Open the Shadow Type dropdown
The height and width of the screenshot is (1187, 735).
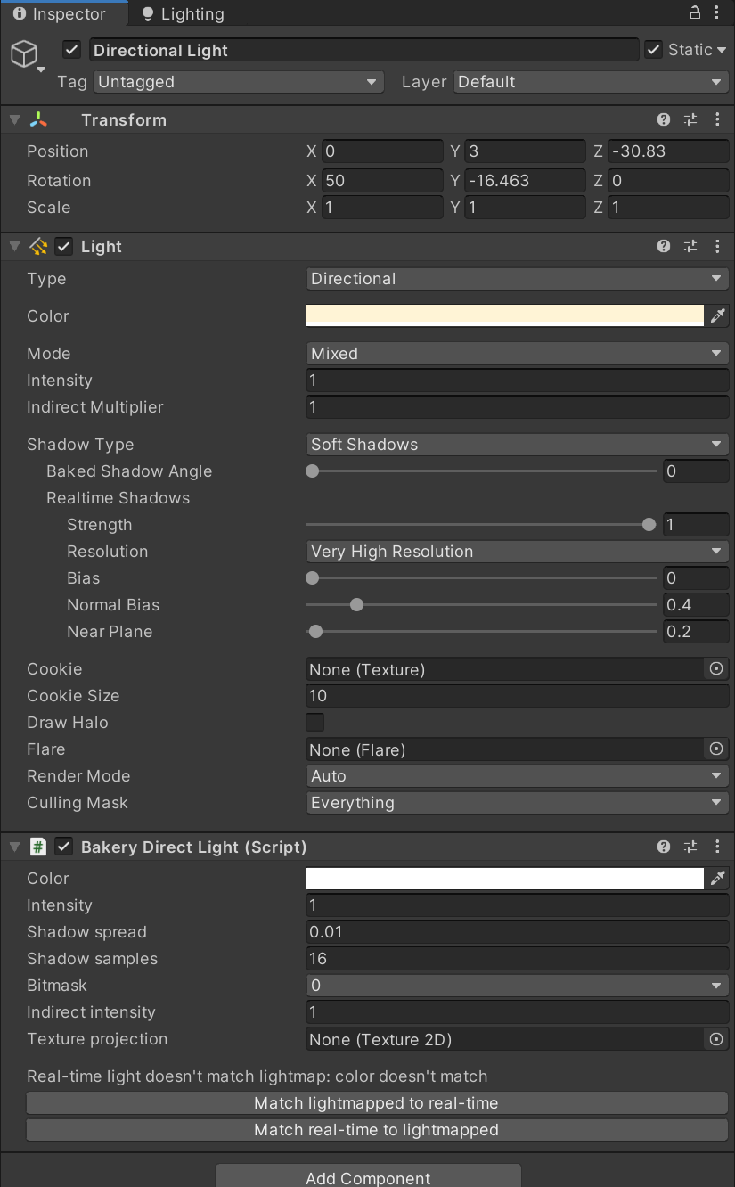click(x=517, y=444)
